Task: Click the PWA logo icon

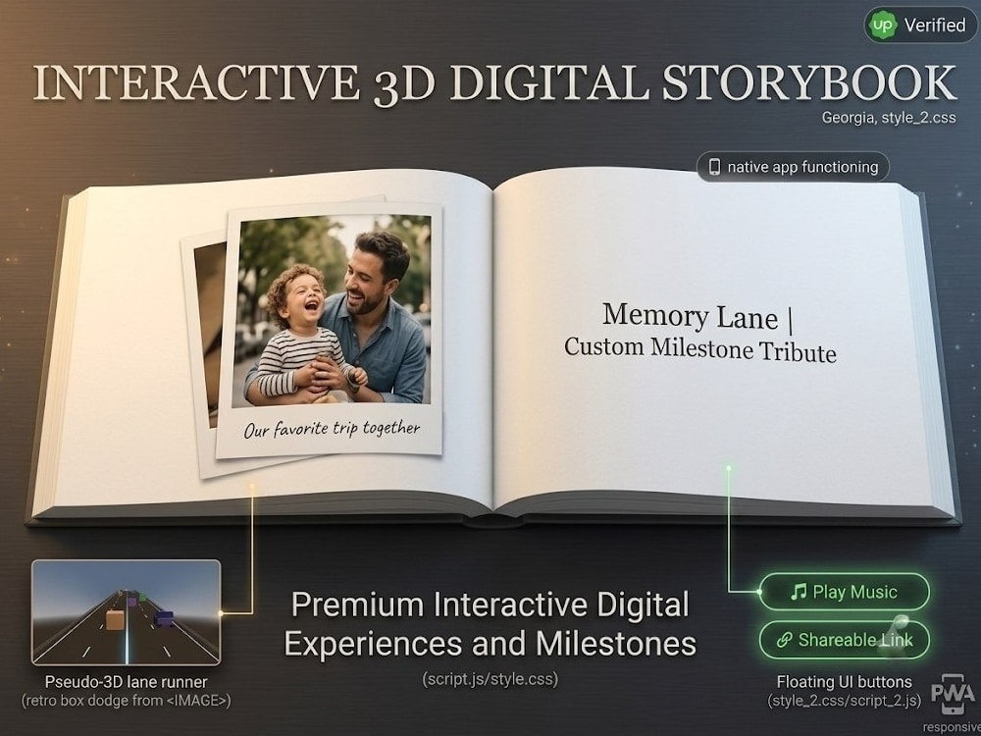Action: pos(953,695)
